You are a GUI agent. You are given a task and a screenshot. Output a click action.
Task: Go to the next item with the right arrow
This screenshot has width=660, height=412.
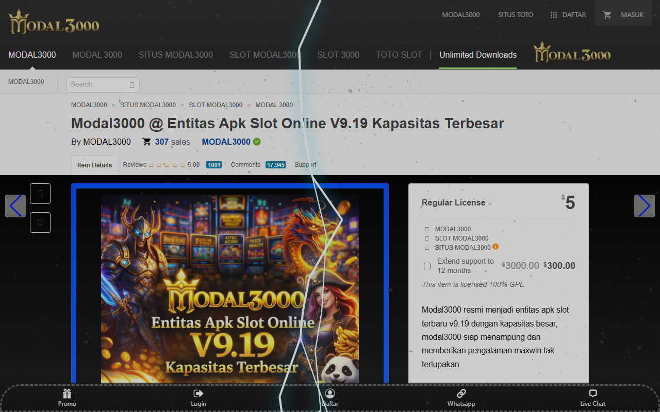coord(645,206)
